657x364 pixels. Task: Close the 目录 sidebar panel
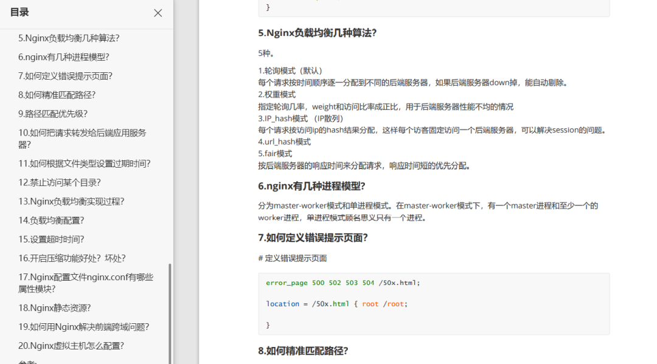(x=158, y=13)
